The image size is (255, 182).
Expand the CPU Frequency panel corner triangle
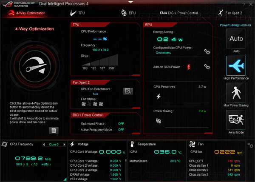65,179
